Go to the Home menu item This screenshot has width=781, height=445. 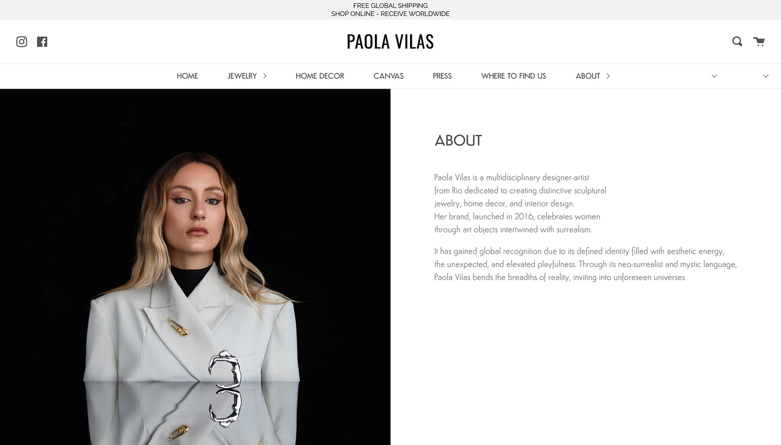[187, 76]
